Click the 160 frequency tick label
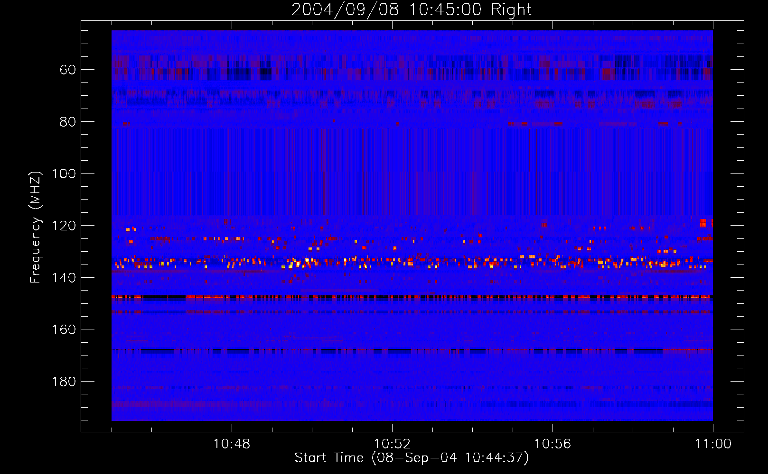Image resolution: width=768 pixels, height=474 pixels. pyautogui.click(x=64, y=330)
